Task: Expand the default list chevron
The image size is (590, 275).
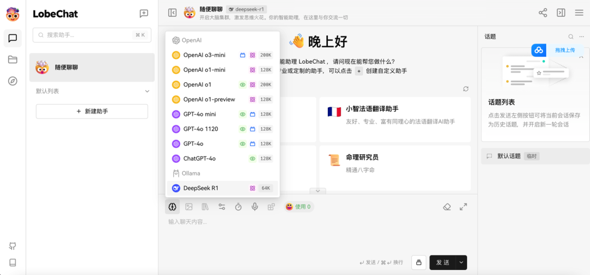Action: [147, 91]
